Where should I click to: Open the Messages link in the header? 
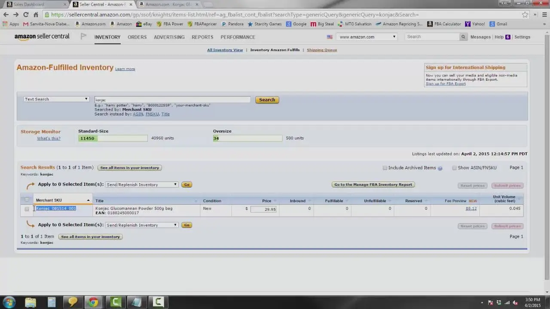point(480,37)
